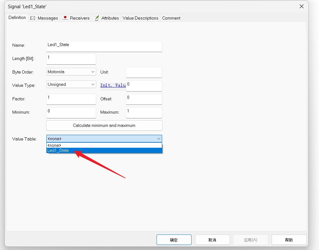The image size is (319, 250).
Task: Click the Unit input field
Action: [144, 73]
